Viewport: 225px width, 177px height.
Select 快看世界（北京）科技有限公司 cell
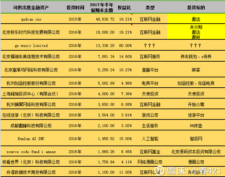31,162
